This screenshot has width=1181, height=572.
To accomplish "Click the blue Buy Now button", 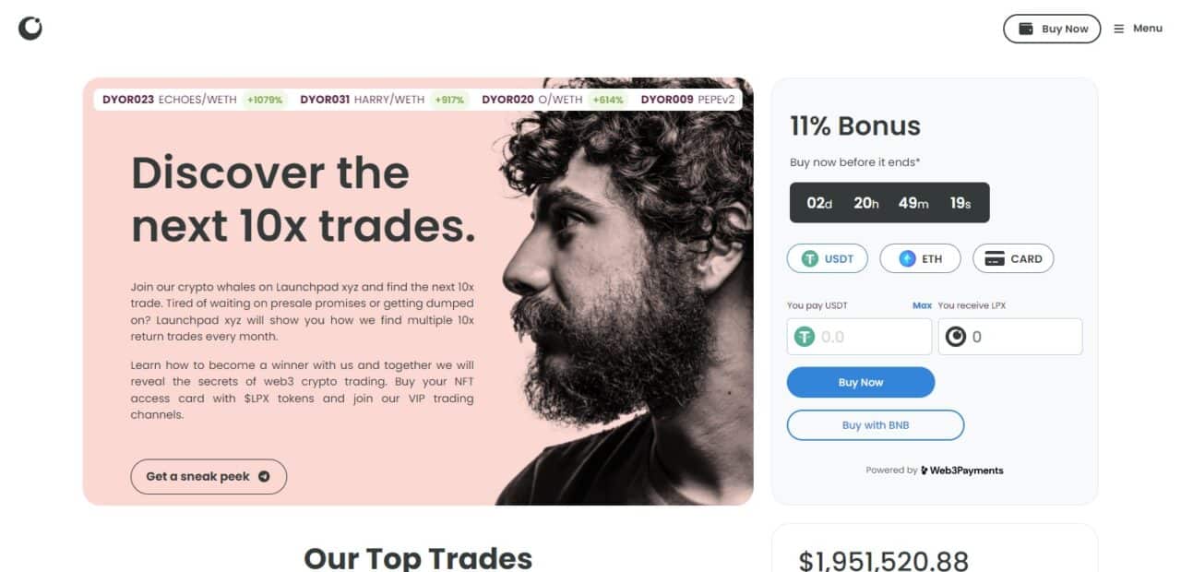I will coord(861,383).
